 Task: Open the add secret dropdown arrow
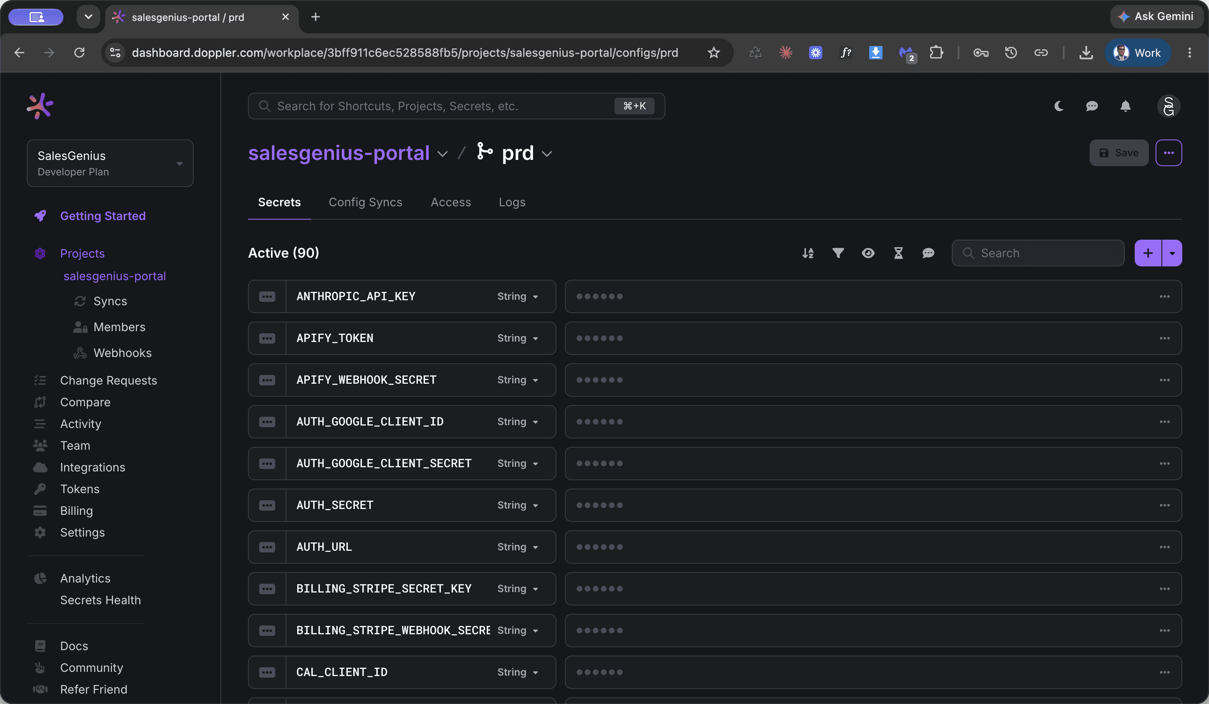coord(1172,253)
